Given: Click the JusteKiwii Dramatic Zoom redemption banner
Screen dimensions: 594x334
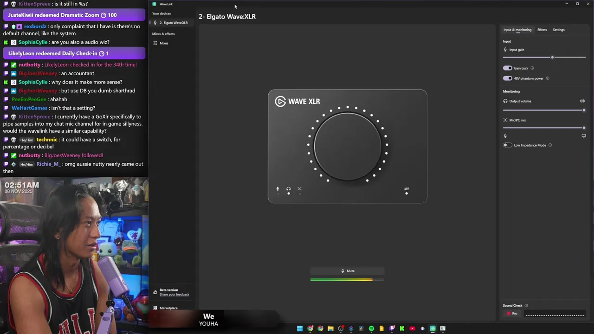Looking at the screenshot, I should [x=74, y=15].
